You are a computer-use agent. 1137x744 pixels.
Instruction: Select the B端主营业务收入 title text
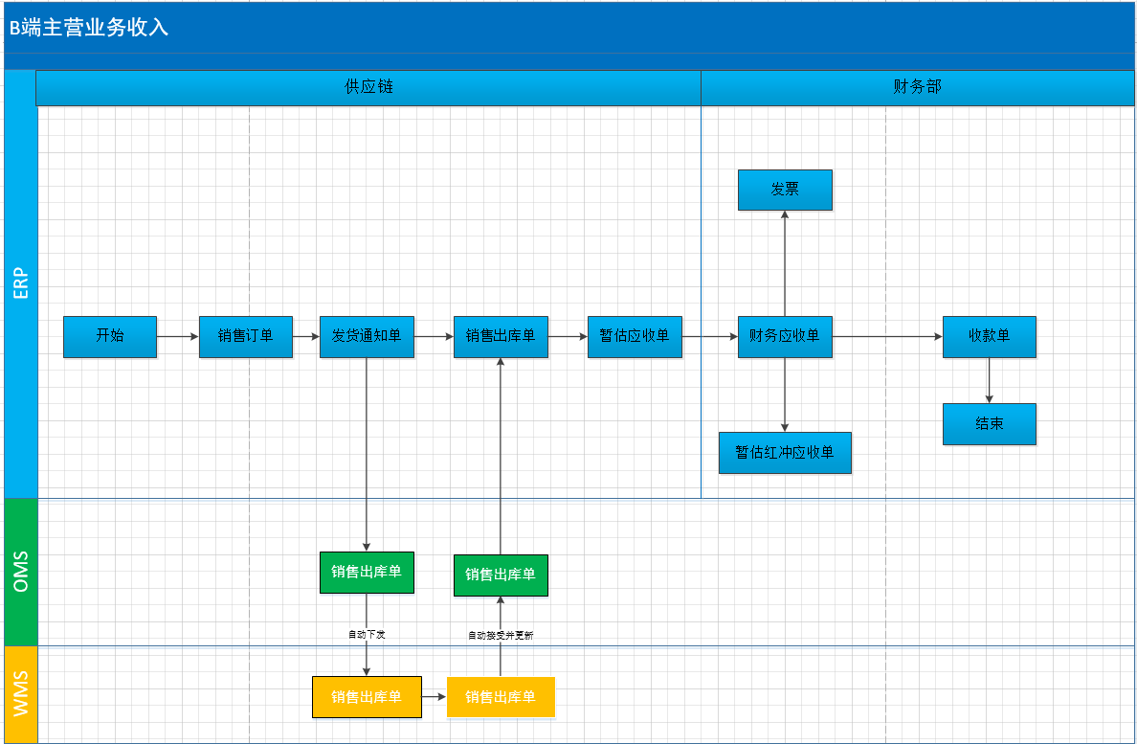pos(89,27)
